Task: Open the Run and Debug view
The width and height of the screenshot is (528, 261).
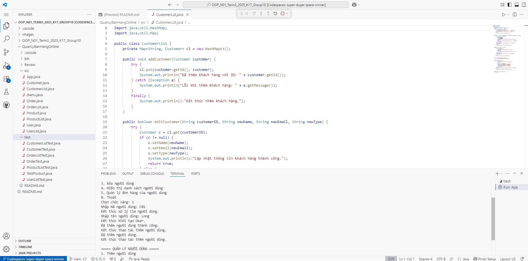Action: tap(6, 65)
